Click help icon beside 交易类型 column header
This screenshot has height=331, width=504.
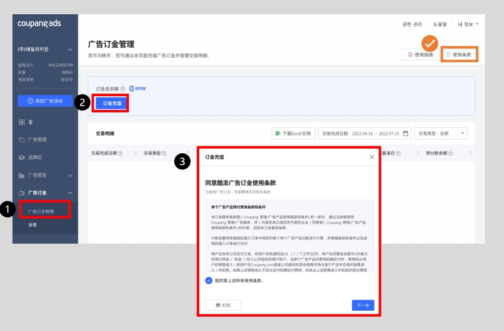(164, 153)
